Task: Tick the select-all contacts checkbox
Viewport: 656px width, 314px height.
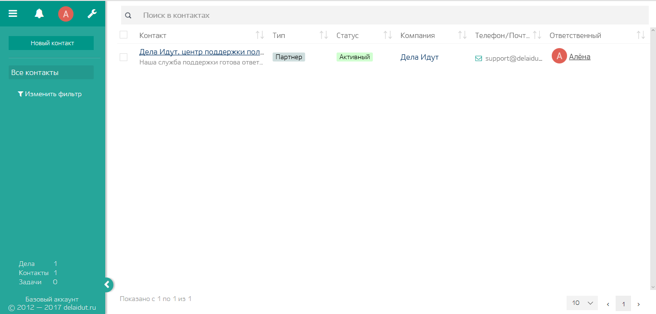Action: coord(124,35)
